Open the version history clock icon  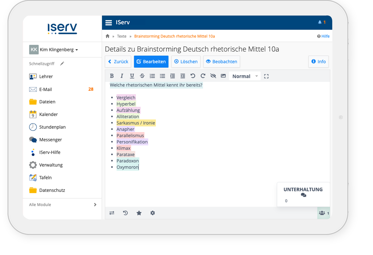[125, 213]
